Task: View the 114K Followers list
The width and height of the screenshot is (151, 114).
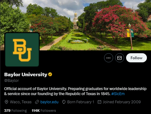Action: coord(44,111)
